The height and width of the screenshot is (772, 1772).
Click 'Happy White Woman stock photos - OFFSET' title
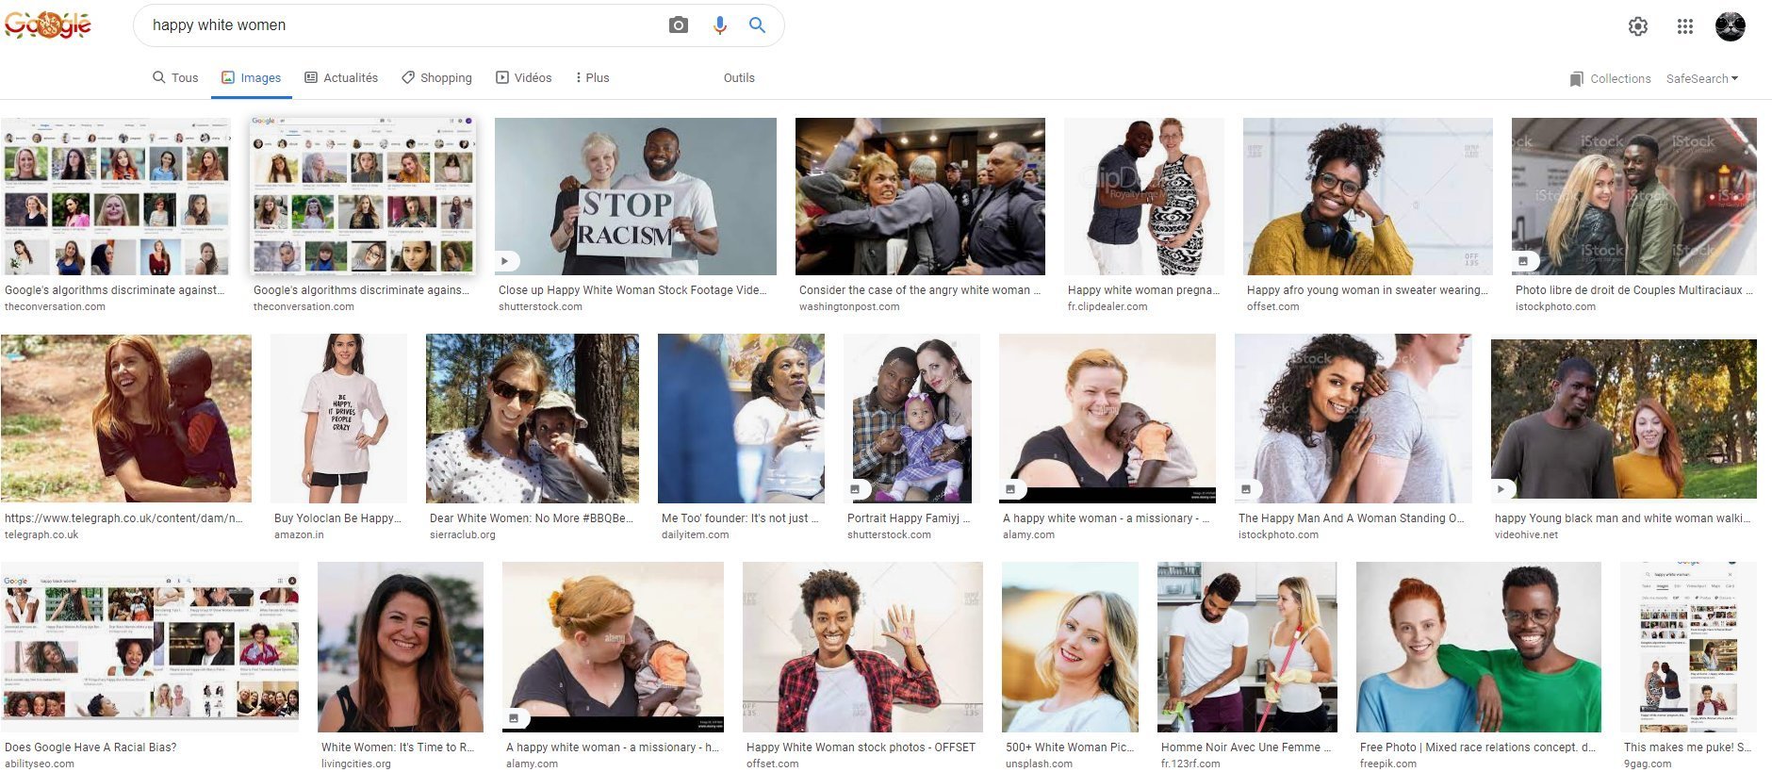pyautogui.click(x=861, y=747)
